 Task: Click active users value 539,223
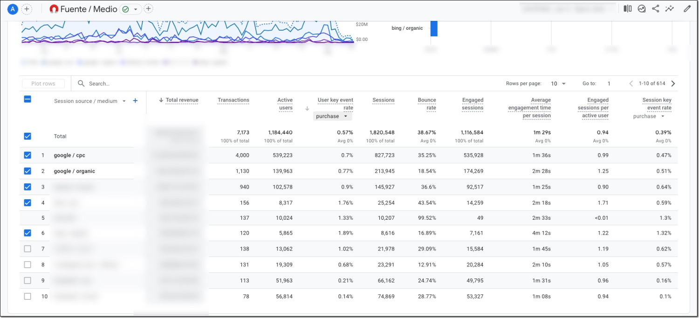pyautogui.click(x=282, y=156)
